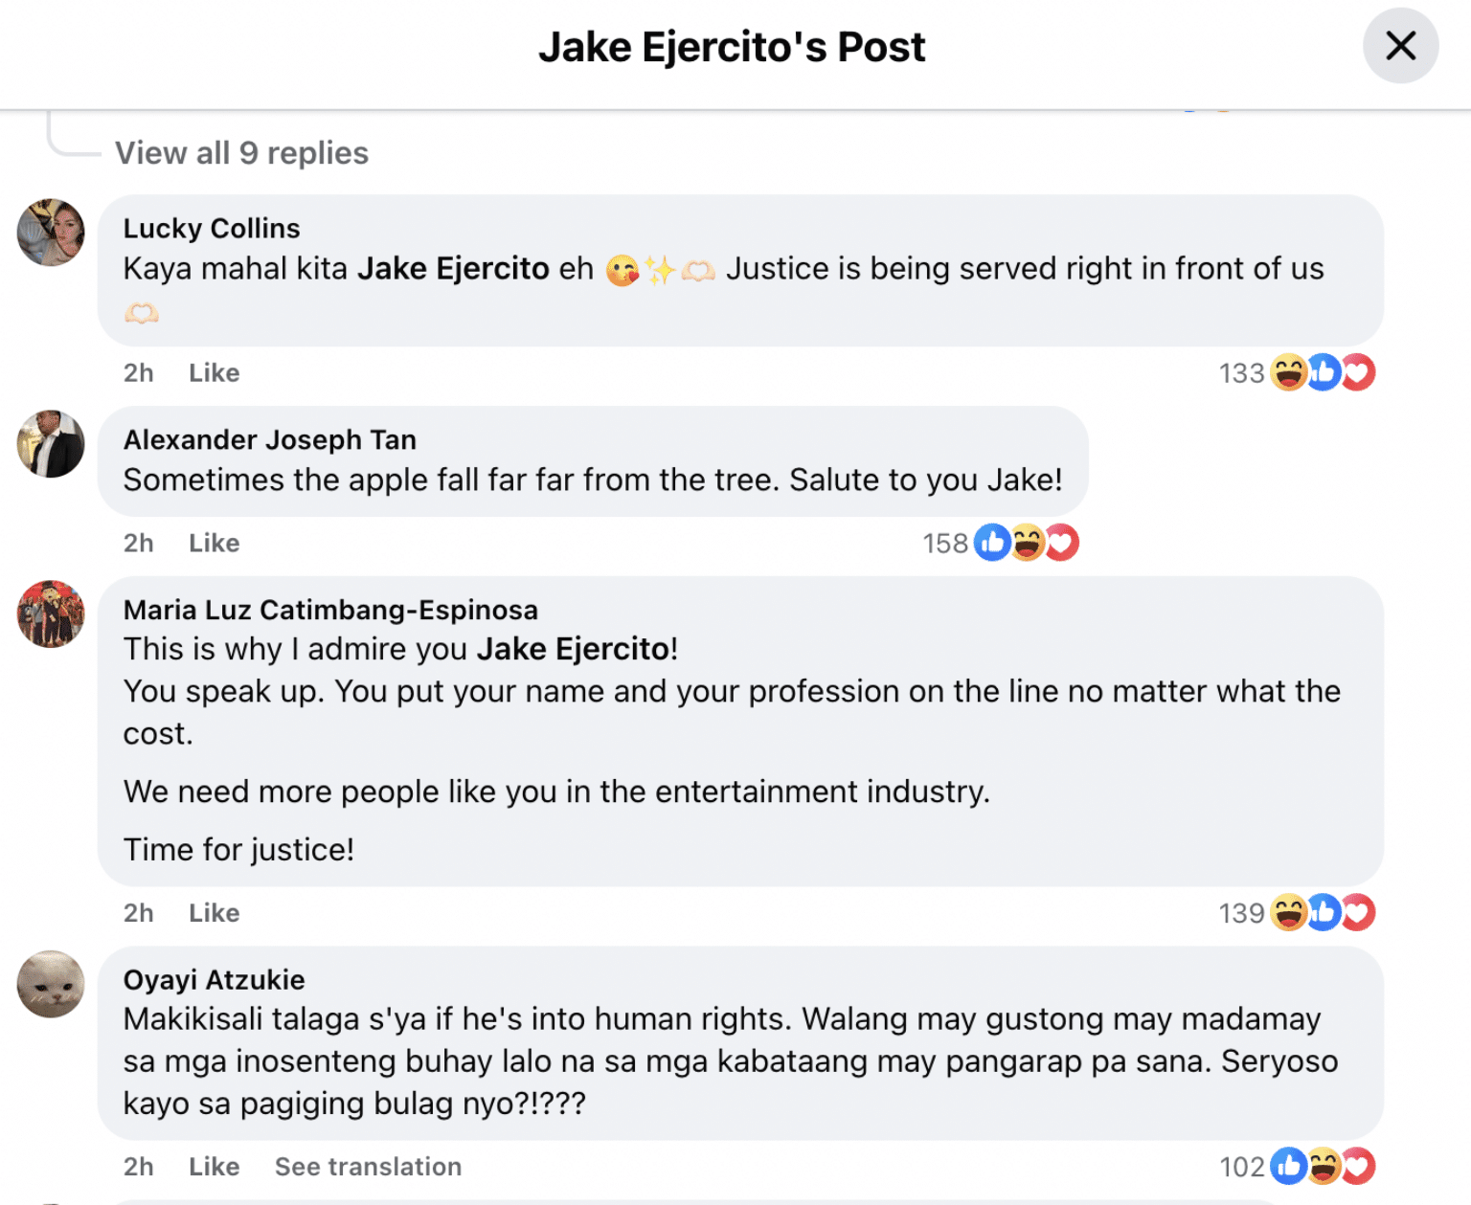The image size is (1471, 1205).
Task: Click the thumbs-up icon beside 139
Action: [x=1324, y=913]
